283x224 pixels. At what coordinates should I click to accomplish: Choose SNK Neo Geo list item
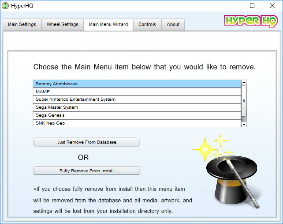point(137,123)
